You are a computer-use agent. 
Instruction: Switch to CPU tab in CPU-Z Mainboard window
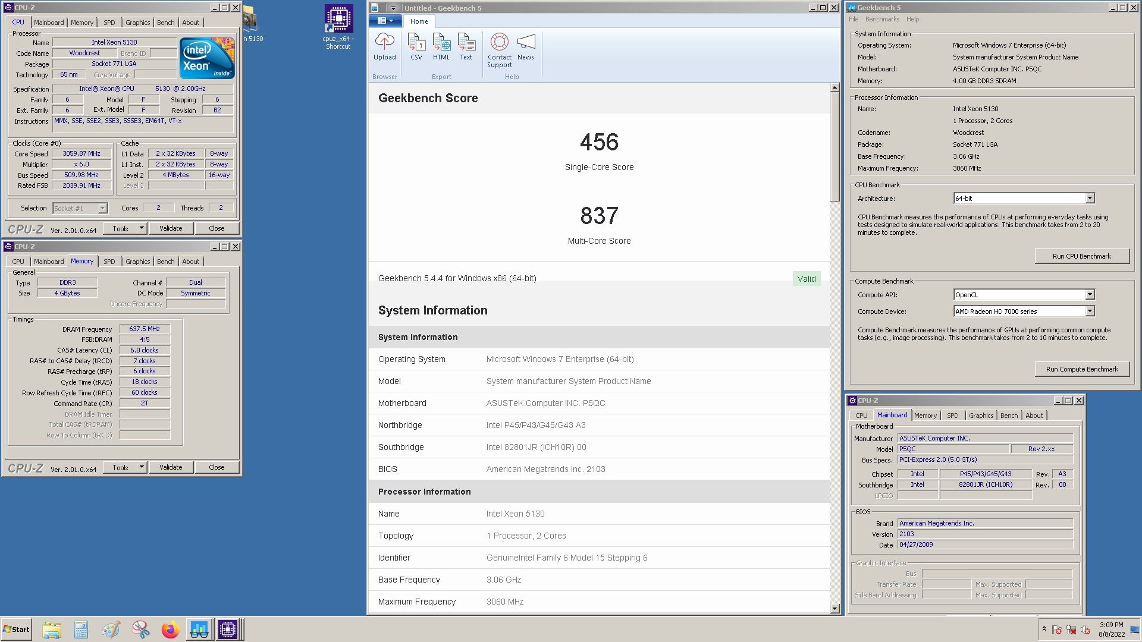(862, 416)
